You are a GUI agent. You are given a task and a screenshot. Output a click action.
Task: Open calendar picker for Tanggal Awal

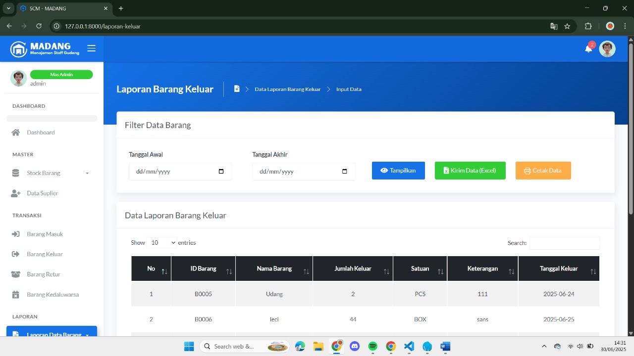tap(221, 172)
